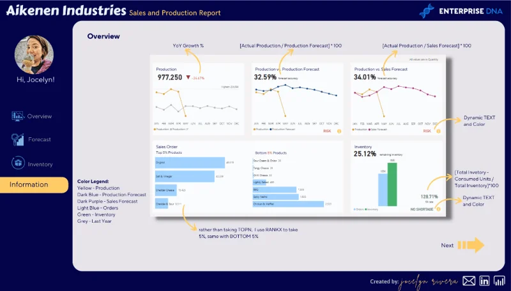
Task: Click the red down triangle YoY indicator
Action: [x=188, y=77]
